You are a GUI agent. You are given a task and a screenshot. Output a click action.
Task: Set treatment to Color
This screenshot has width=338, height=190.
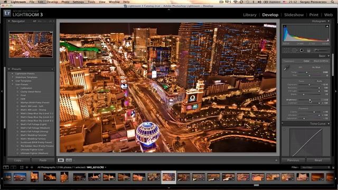coord(306,61)
